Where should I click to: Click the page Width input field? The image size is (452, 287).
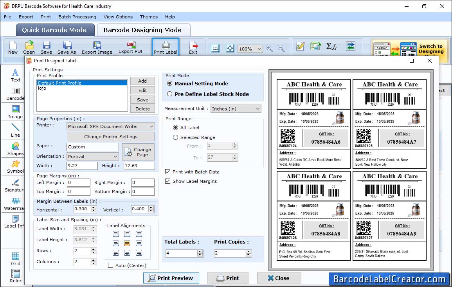click(x=82, y=166)
